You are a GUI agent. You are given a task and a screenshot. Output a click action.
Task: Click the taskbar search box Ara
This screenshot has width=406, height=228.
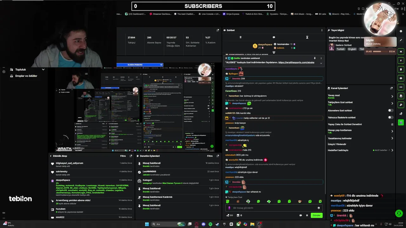point(169,224)
